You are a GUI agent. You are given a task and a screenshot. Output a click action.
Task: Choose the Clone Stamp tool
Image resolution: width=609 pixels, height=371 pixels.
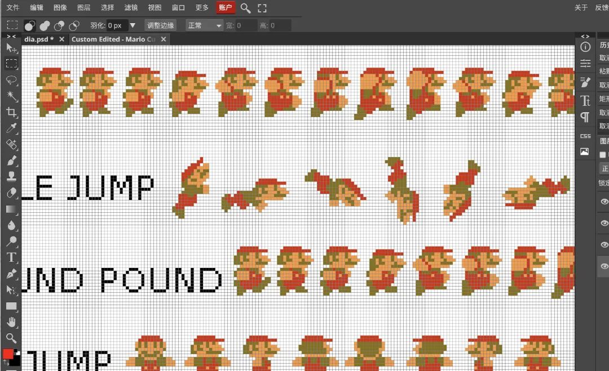[x=11, y=177]
